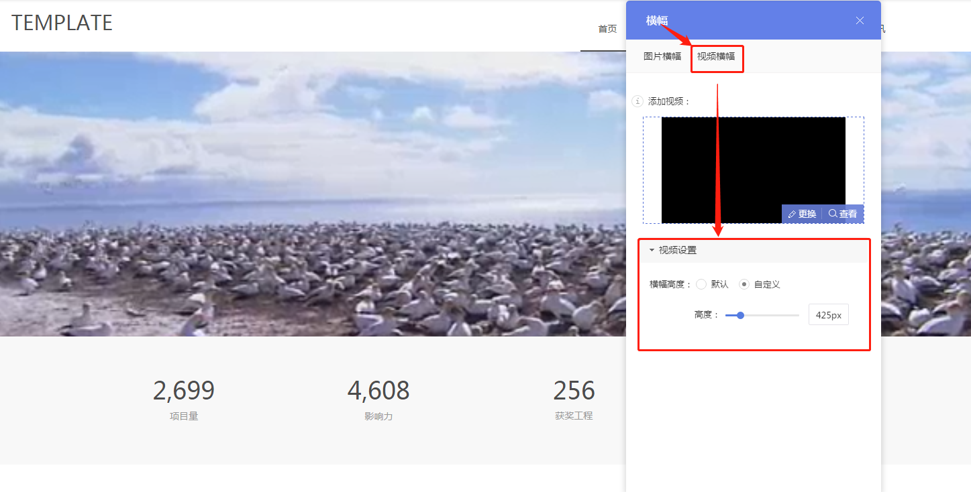Switch to the 视频横幅 tab
Screen dimensions: 971x492
[x=716, y=56]
